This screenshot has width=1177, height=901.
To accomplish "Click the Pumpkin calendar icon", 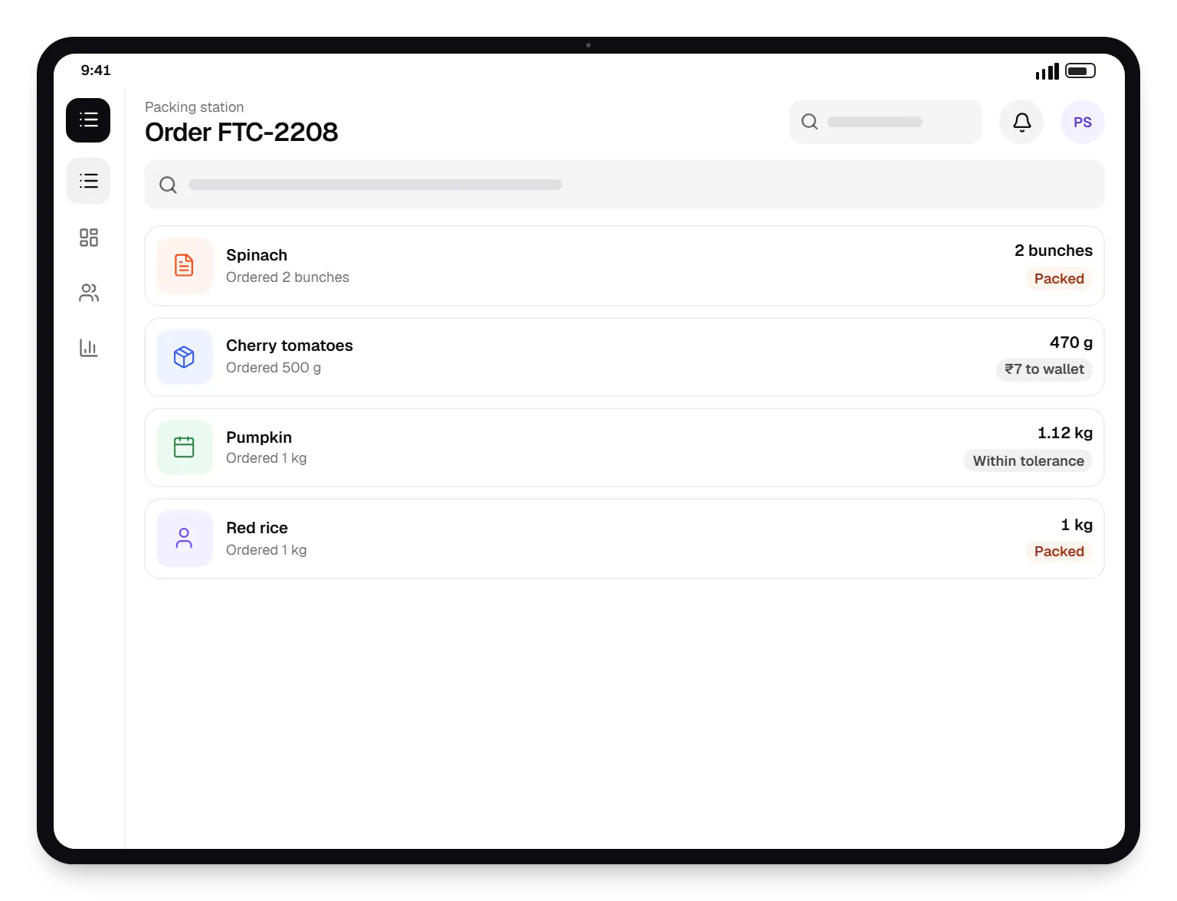I will (185, 447).
